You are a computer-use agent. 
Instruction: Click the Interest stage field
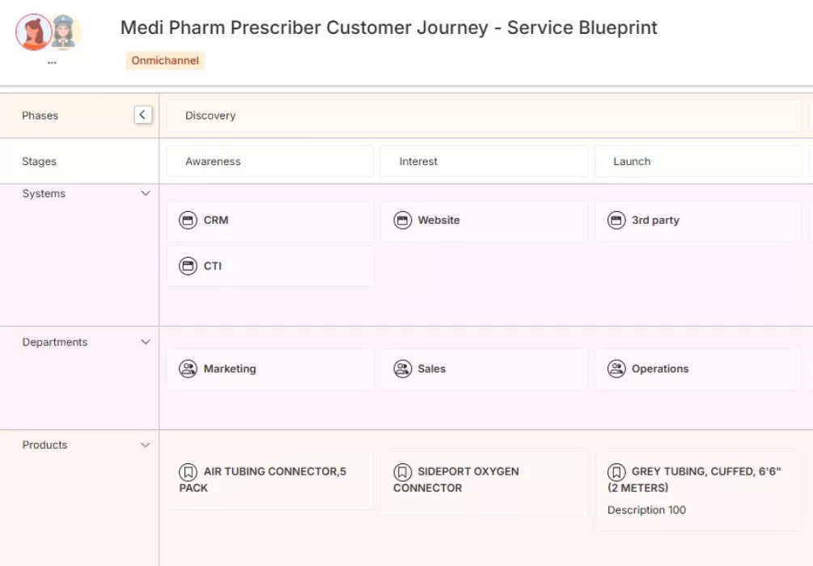(484, 161)
